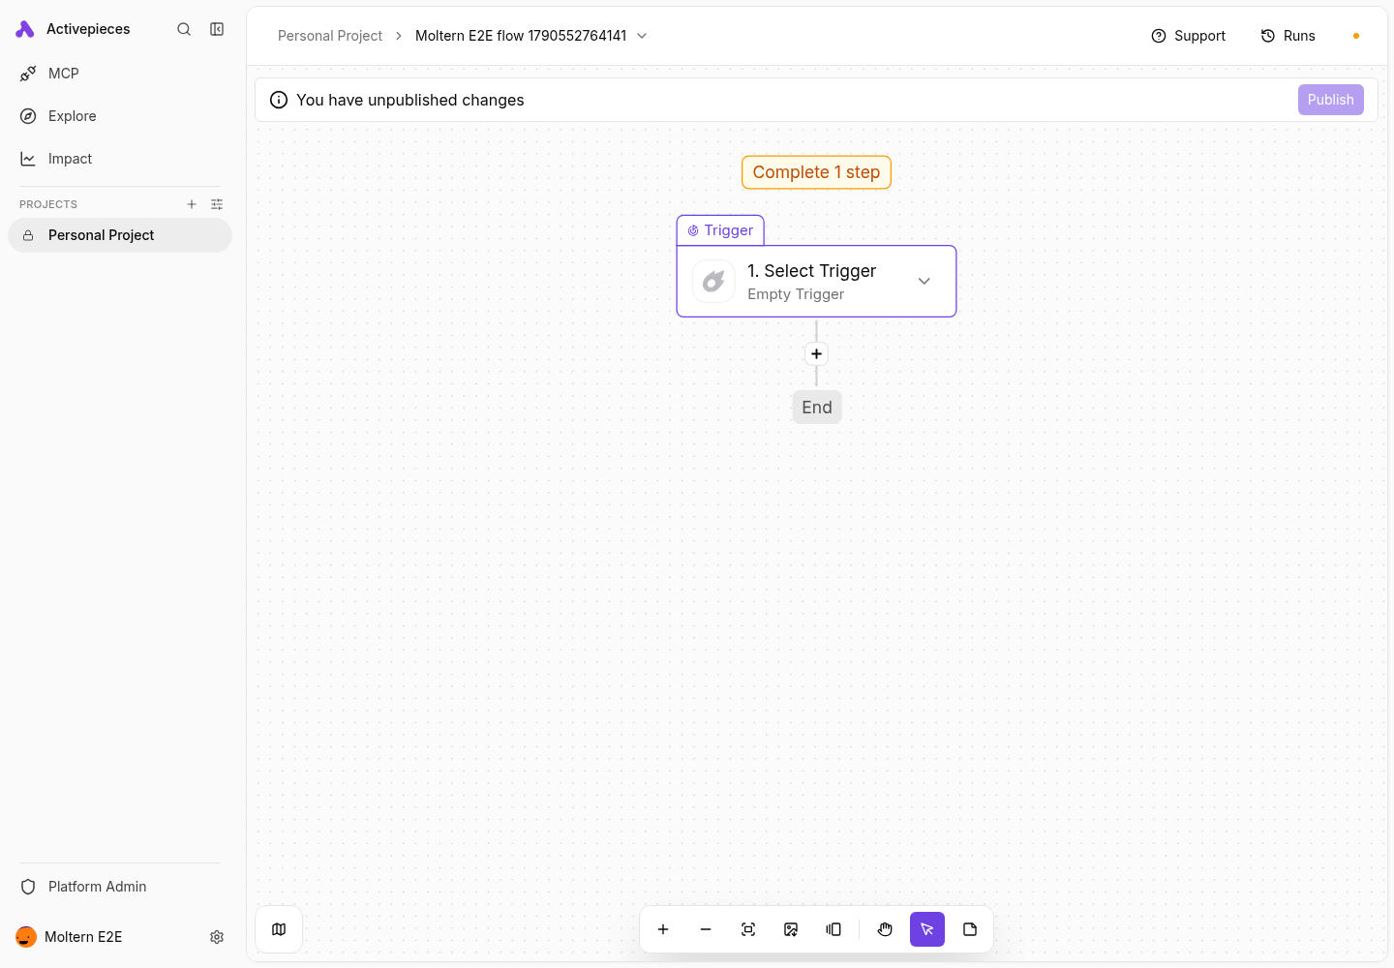This screenshot has height=968, width=1394.
Task: Click the Complete 1 step badge
Action: 816,172
